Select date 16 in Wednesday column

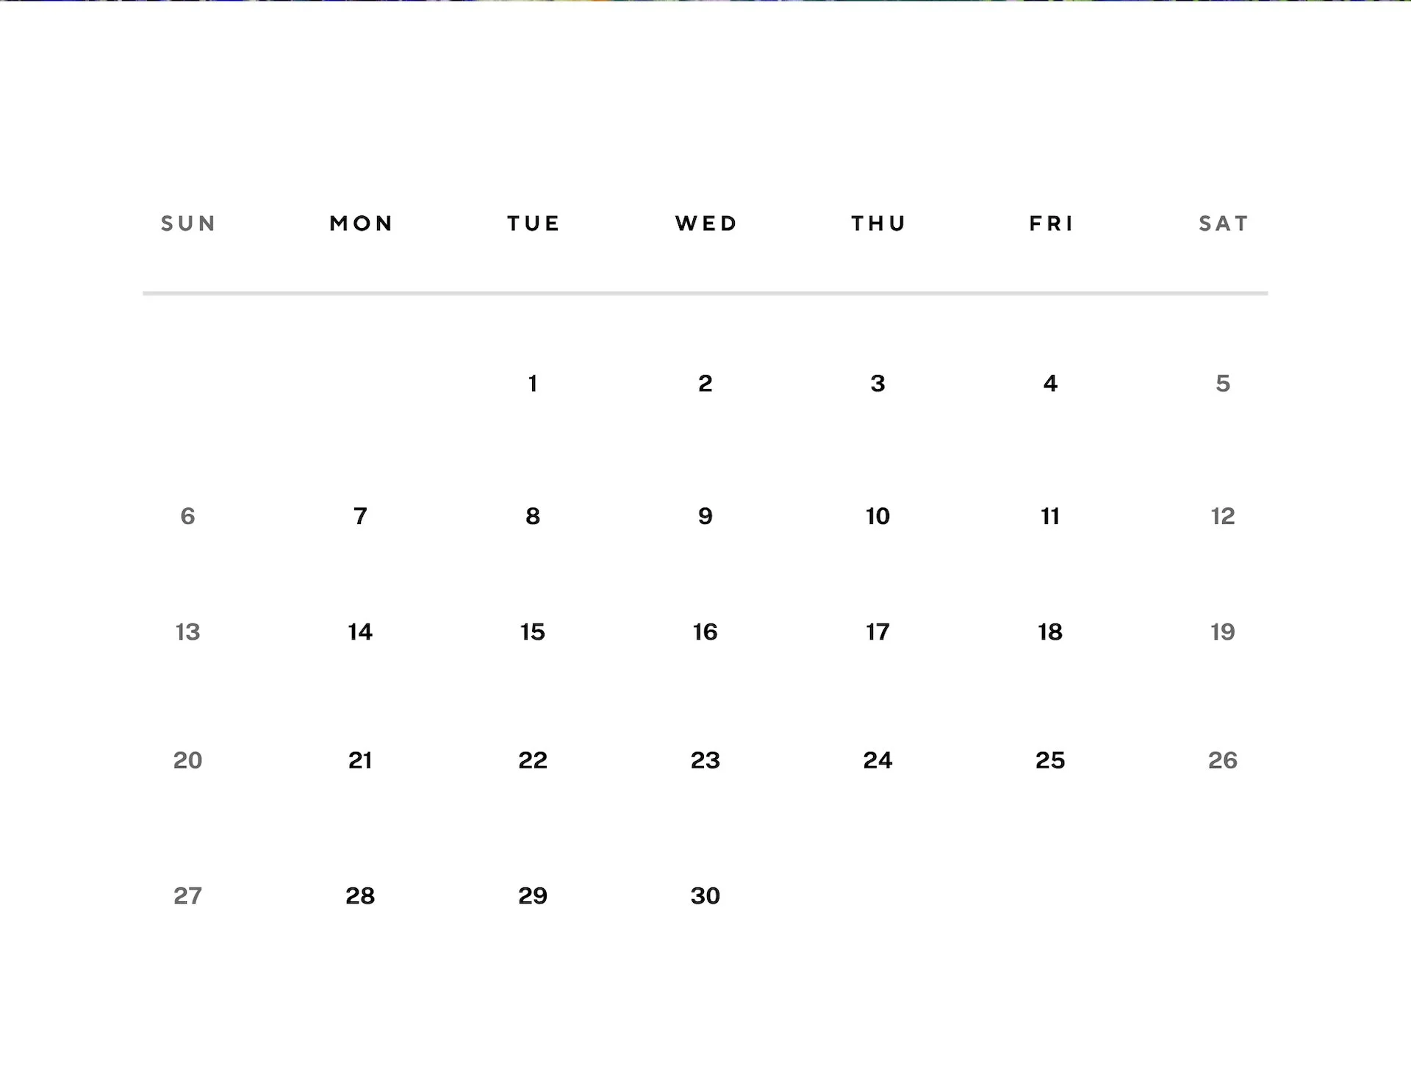pyautogui.click(x=705, y=632)
